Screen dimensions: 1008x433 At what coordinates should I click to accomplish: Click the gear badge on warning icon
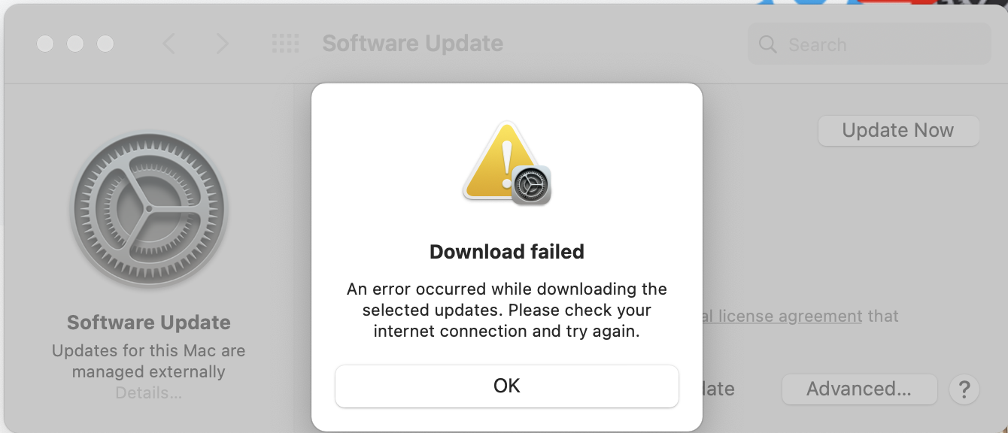[x=532, y=184]
